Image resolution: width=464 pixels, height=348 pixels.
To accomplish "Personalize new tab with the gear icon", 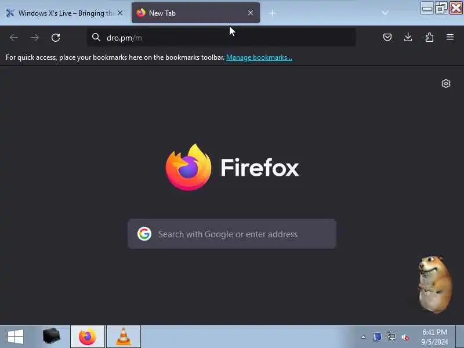I will 446,84.
